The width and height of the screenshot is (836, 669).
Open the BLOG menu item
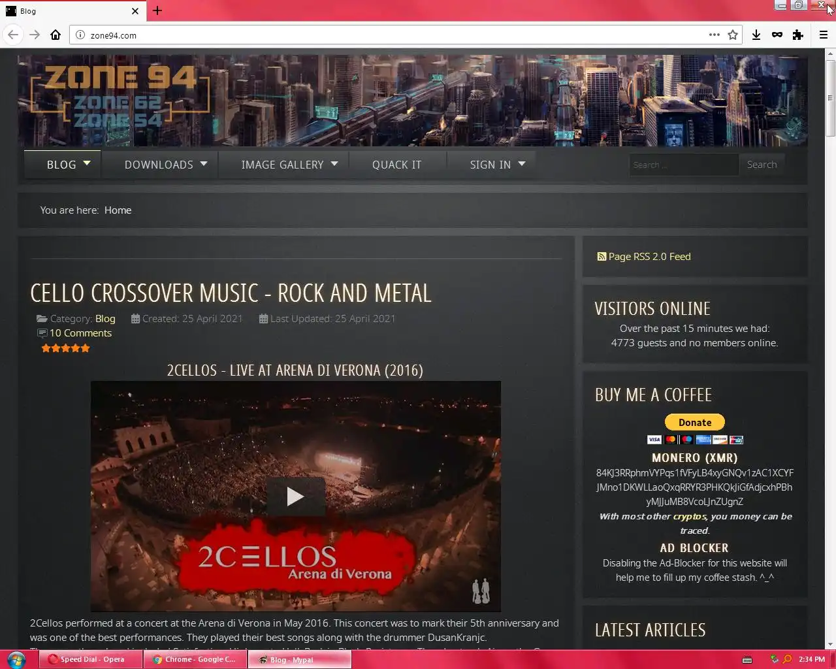tap(61, 165)
